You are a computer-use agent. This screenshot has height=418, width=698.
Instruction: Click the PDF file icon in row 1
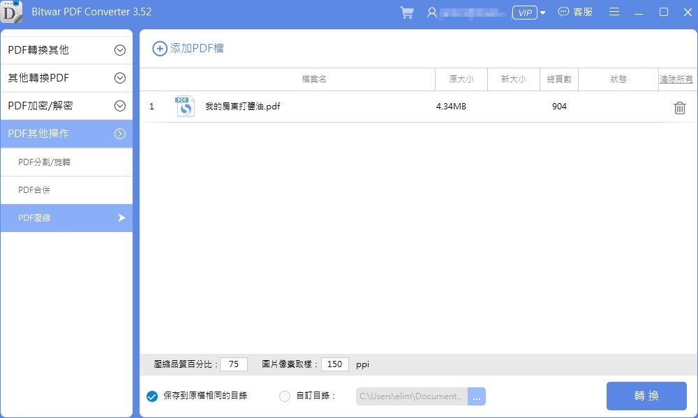(185, 107)
